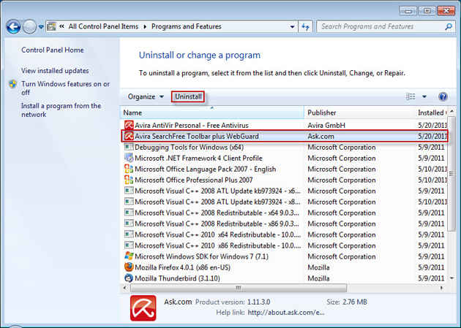This screenshot has height=328, width=461.
Task: Select Avira AntiVir Personal - Free Antivirus
Action: [x=192, y=126]
